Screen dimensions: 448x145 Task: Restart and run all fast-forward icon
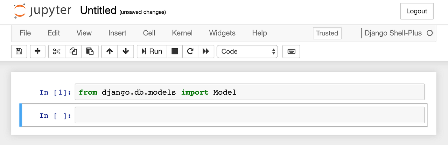pyautogui.click(x=206, y=51)
